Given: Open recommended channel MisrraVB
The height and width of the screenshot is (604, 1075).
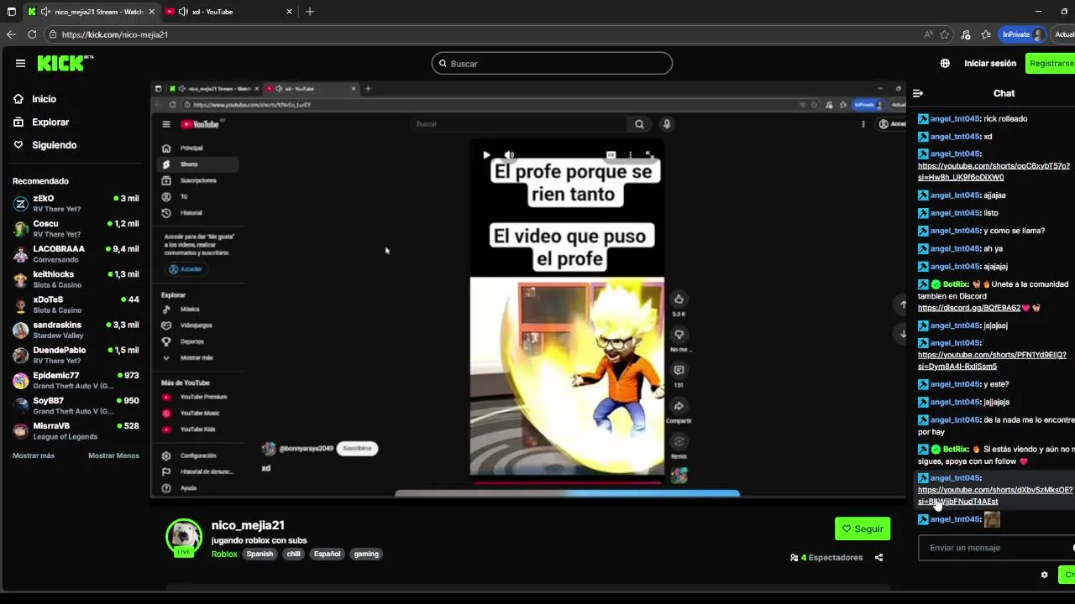Looking at the screenshot, I should [76, 430].
